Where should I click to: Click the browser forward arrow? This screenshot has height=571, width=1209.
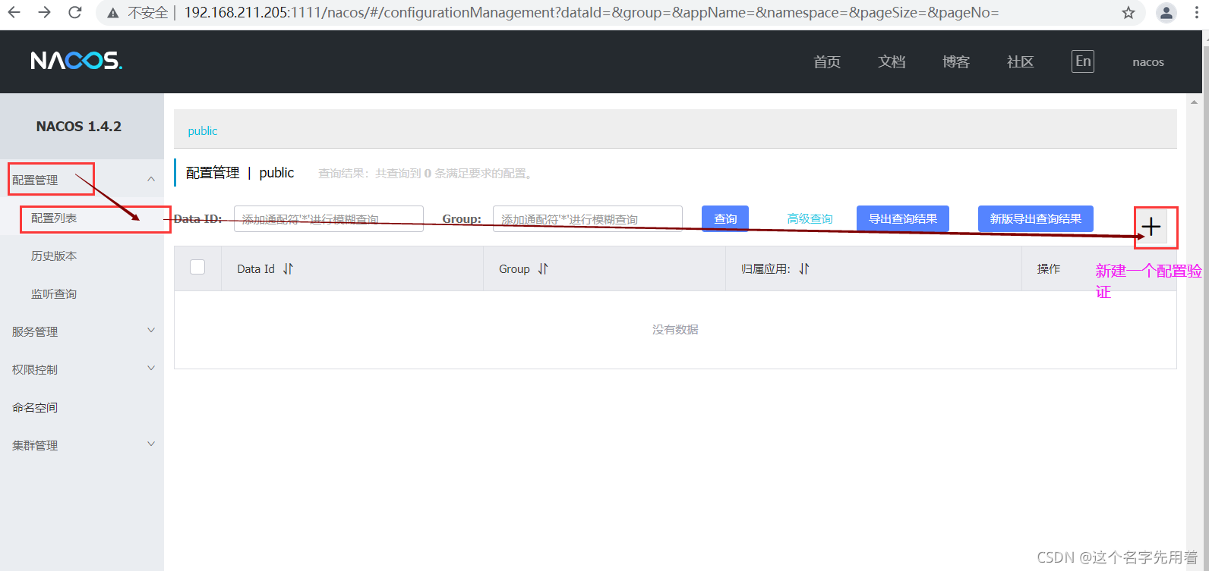pyautogui.click(x=45, y=12)
